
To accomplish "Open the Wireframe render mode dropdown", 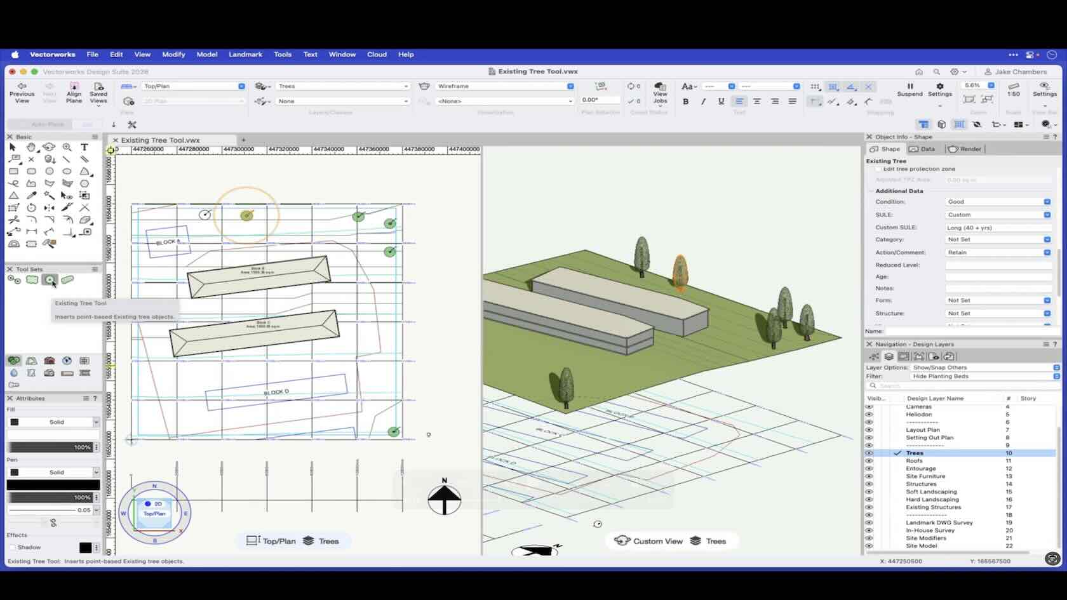I will pyautogui.click(x=505, y=86).
